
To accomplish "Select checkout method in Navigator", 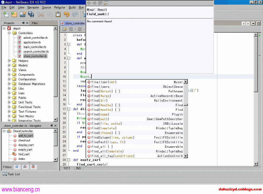I will point(24,140).
